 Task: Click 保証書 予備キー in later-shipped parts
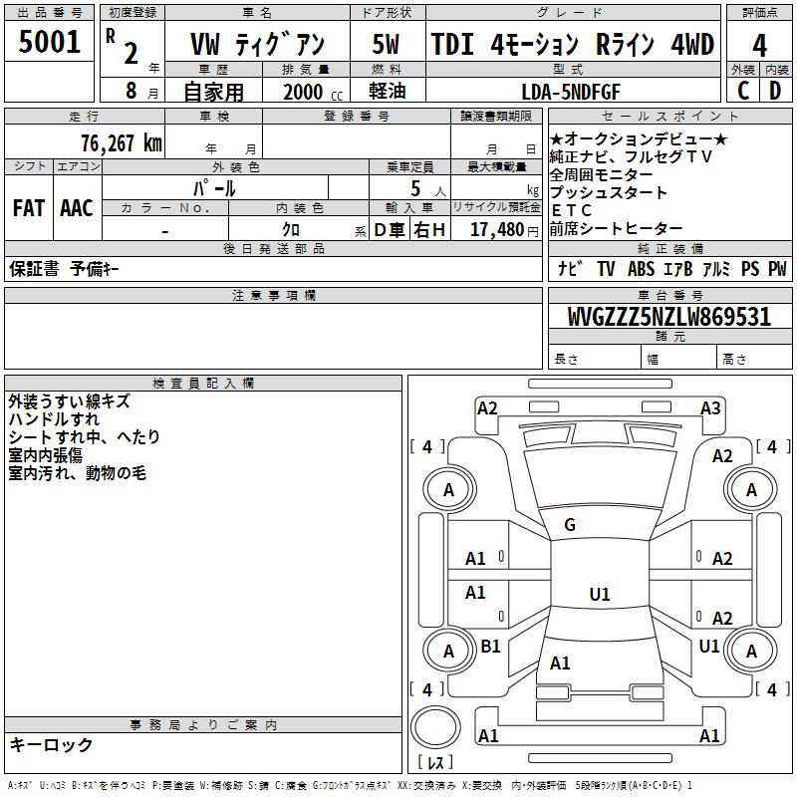point(64,268)
